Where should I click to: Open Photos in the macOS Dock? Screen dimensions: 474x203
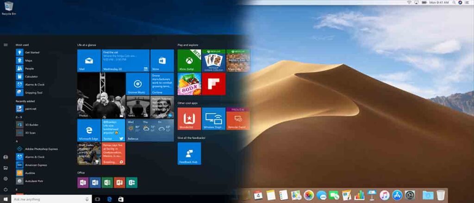pyautogui.click(x=309, y=195)
